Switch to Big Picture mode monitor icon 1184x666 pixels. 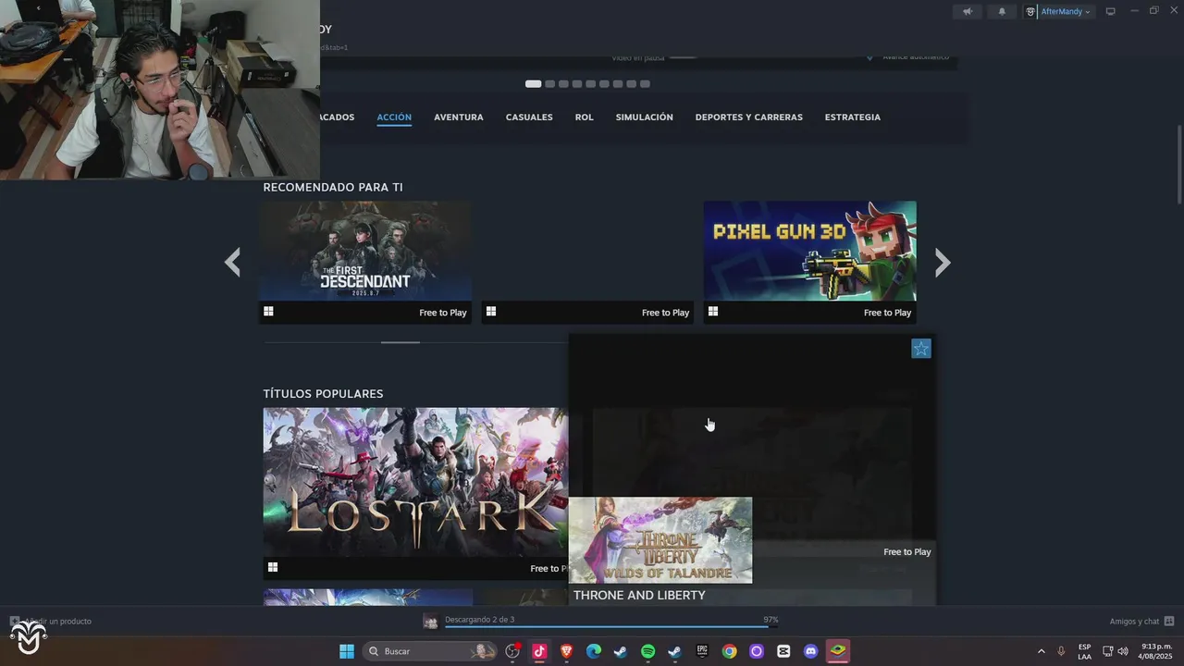(x=1111, y=12)
